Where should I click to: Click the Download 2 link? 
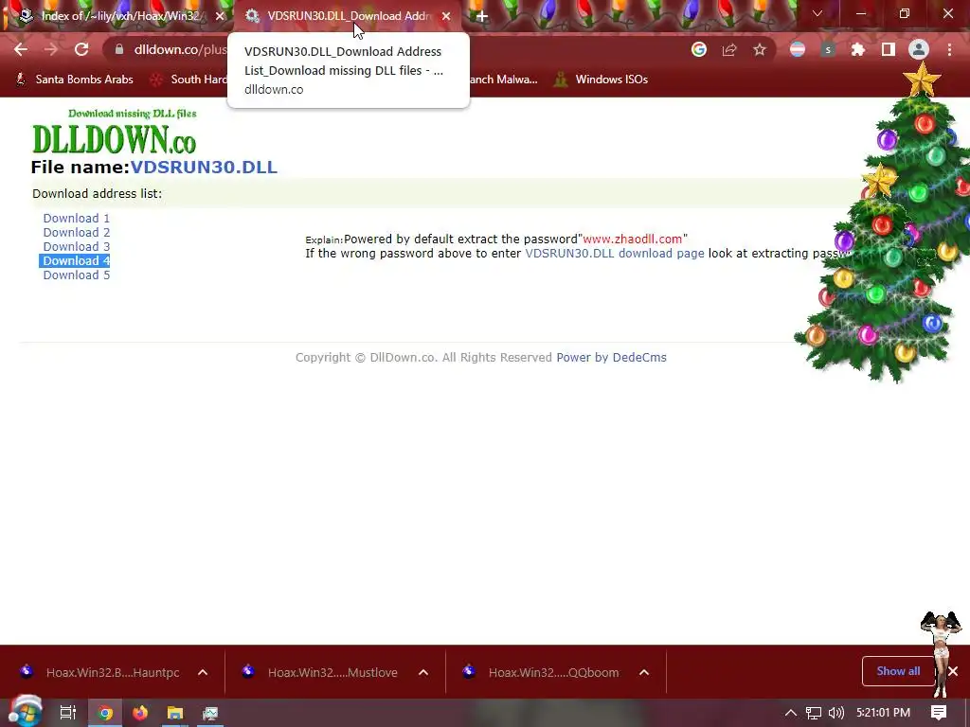76,233
